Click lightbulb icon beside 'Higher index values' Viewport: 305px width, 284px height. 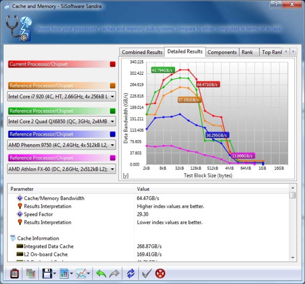(20, 206)
